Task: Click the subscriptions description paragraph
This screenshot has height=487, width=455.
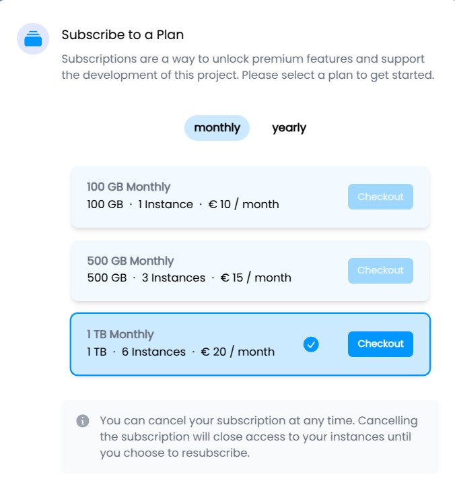Action: point(248,67)
